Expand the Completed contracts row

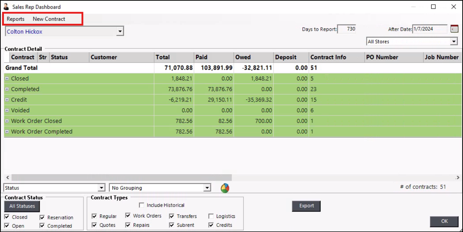click(x=7, y=89)
